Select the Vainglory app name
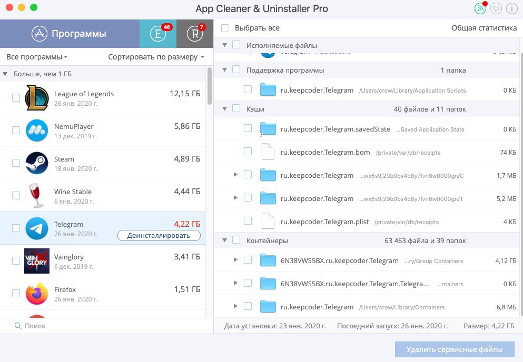Screen dimensions: 523x362 (69, 257)
